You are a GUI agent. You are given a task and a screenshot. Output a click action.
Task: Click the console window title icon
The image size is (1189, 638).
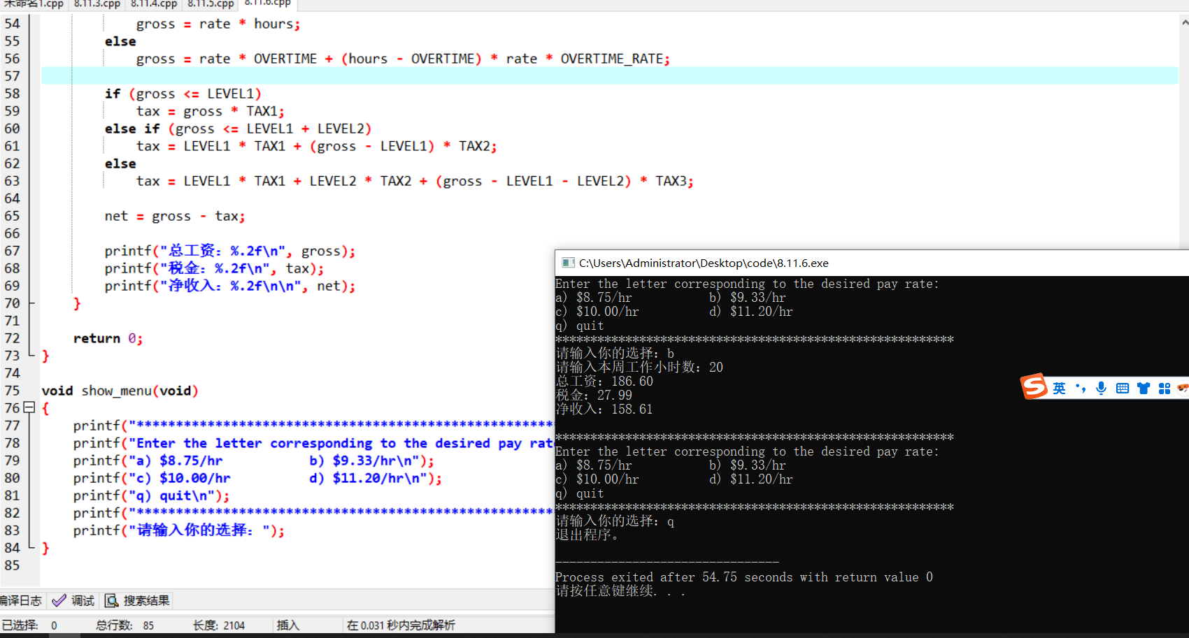568,263
